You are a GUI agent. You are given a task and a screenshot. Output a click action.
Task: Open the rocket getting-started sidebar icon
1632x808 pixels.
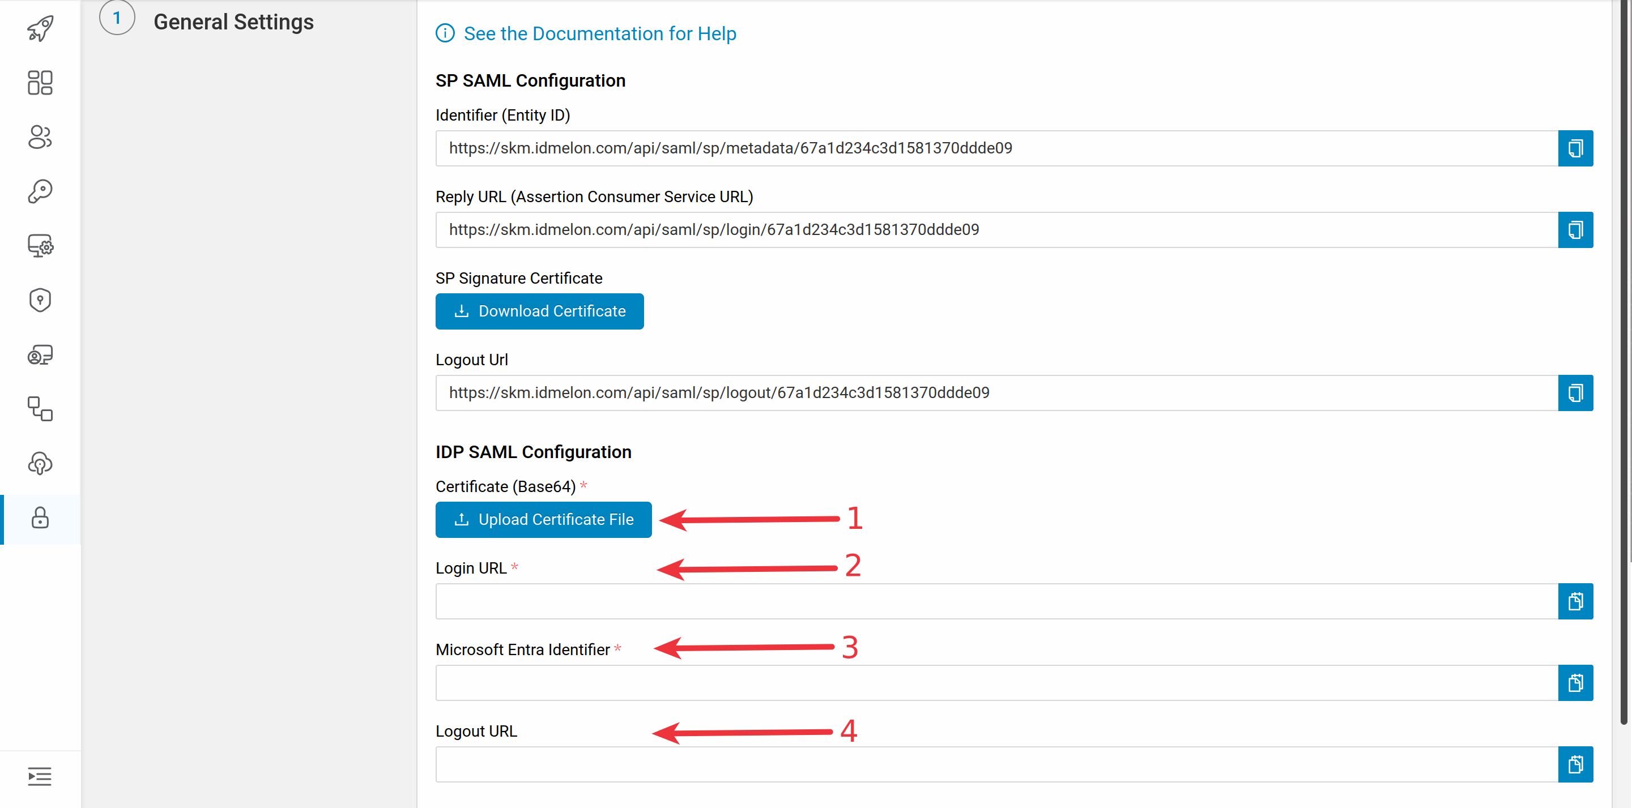click(40, 28)
